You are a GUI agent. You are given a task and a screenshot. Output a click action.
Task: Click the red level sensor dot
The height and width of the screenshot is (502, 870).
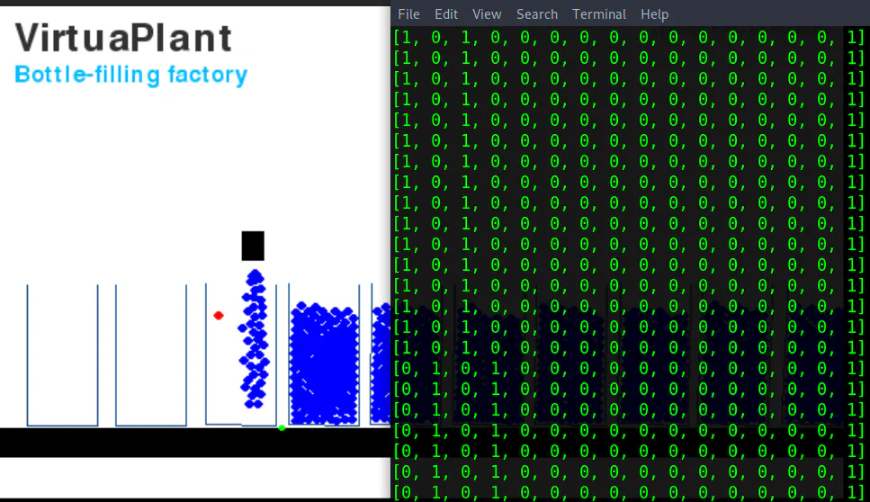219,316
